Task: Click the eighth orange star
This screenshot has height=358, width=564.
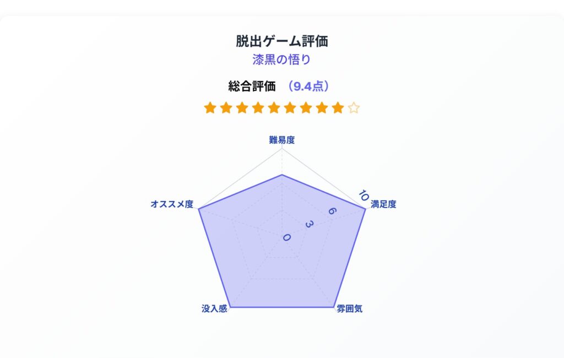Action: (x=322, y=107)
